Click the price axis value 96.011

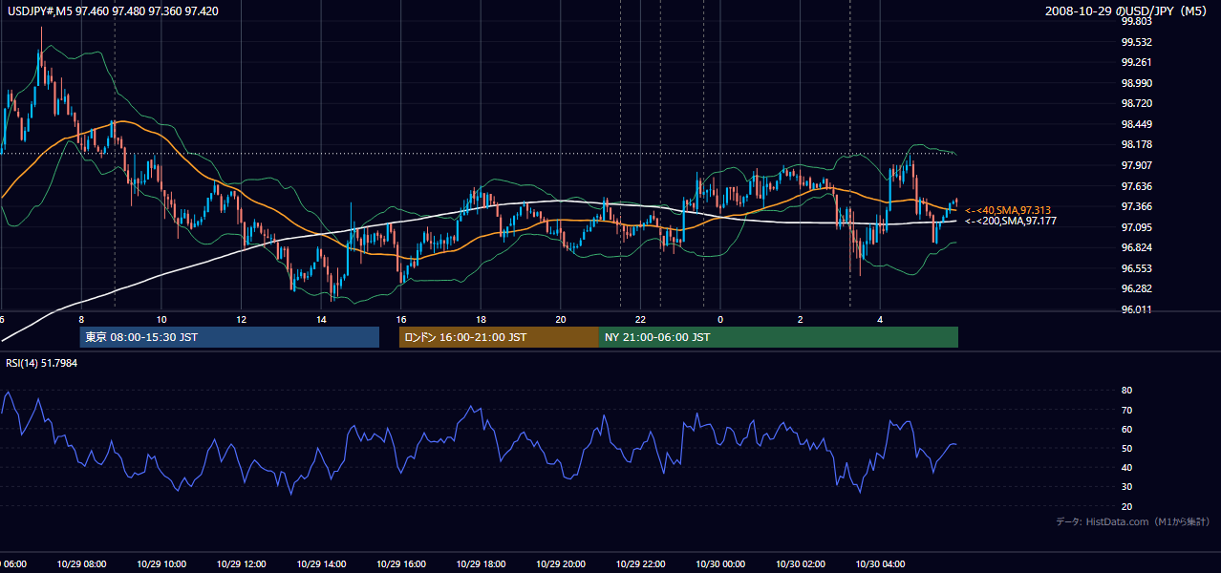tap(1136, 309)
